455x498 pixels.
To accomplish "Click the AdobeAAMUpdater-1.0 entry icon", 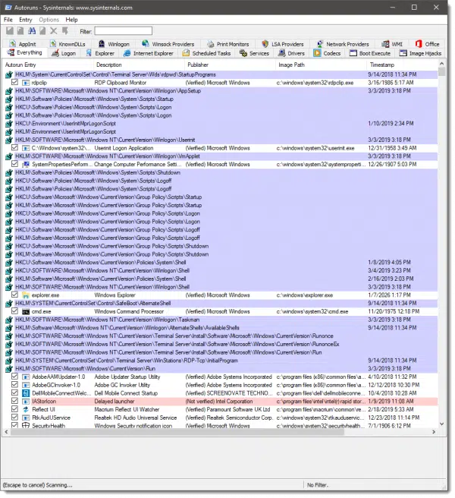I will coord(26,377).
